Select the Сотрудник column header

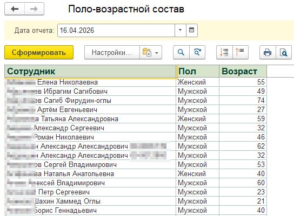(x=90, y=72)
